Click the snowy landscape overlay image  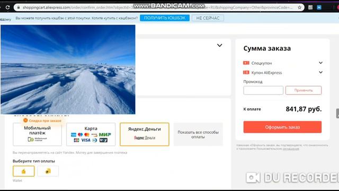tap(68, 70)
